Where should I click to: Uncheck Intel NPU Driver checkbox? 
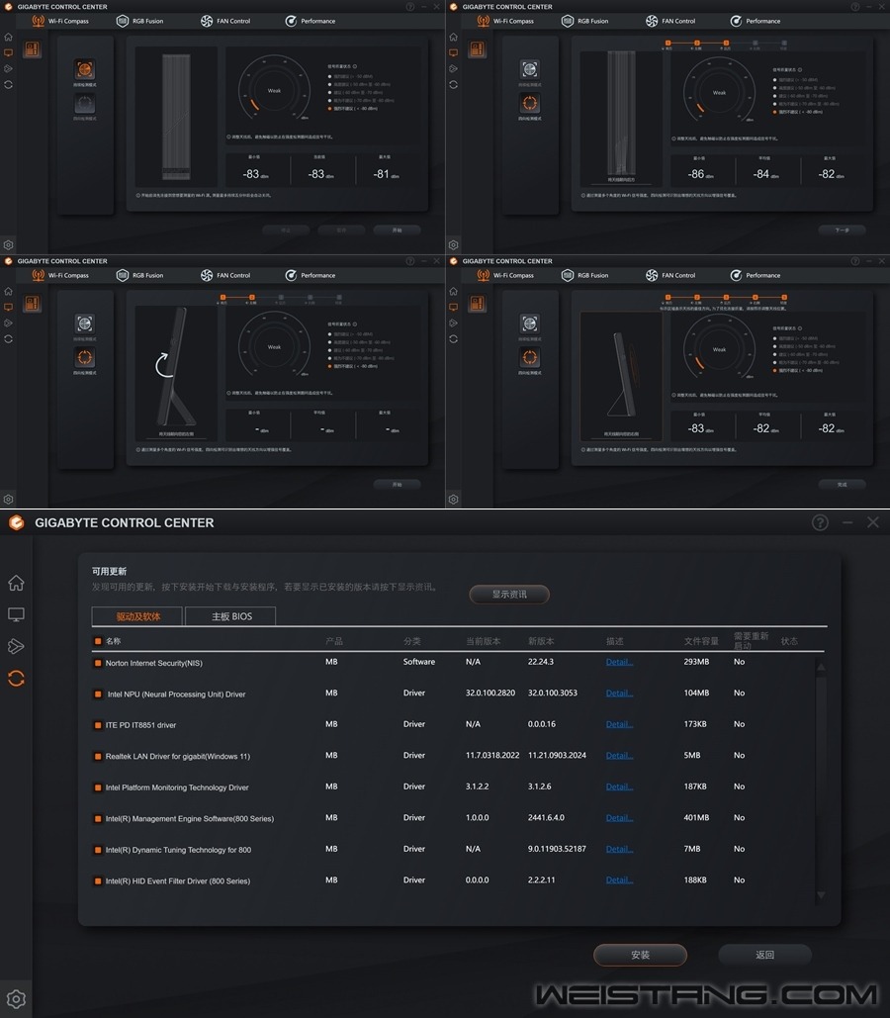(x=98, y=694)
